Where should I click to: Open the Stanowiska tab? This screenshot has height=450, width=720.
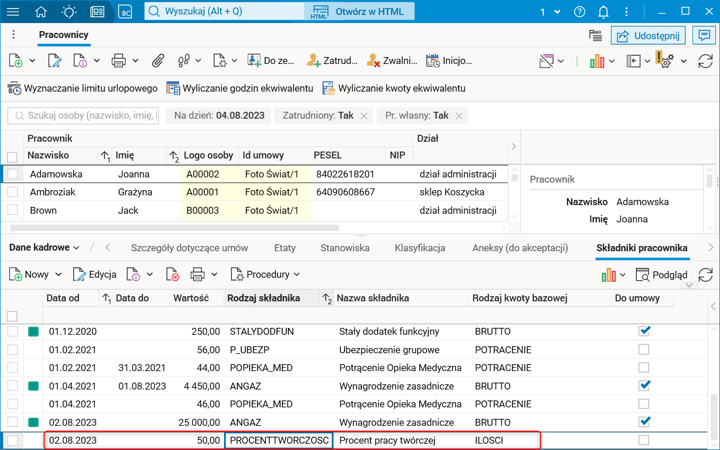345,248
